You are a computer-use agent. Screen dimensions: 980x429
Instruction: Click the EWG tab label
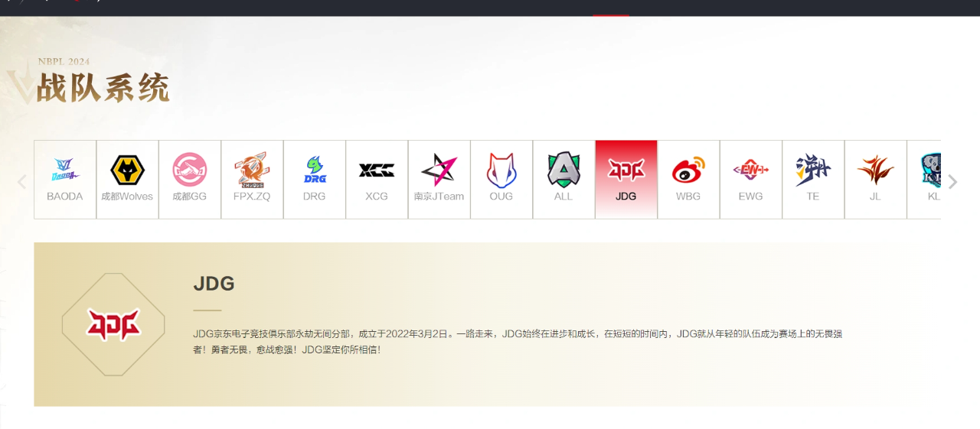pos(751,197)
